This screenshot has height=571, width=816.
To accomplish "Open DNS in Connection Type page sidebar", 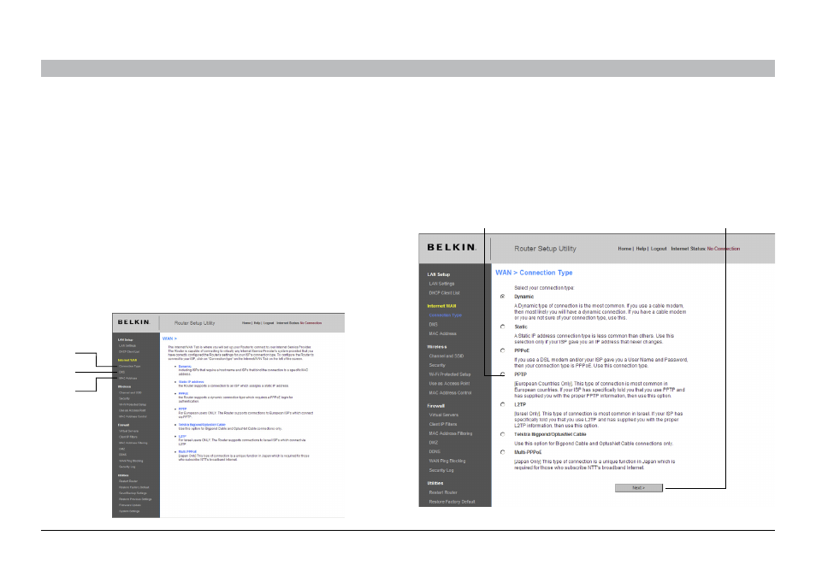I will coord(433,324).
